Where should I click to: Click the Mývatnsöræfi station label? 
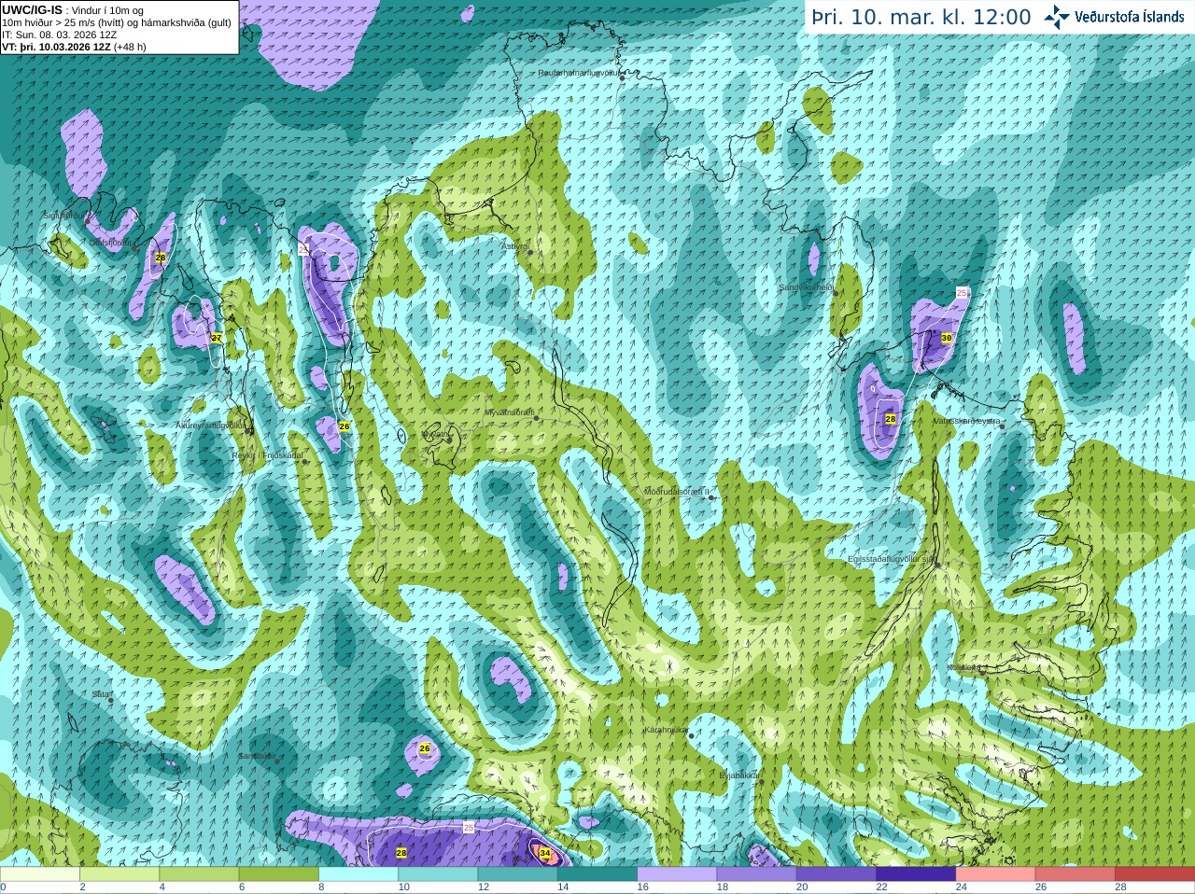coord(510,412)
